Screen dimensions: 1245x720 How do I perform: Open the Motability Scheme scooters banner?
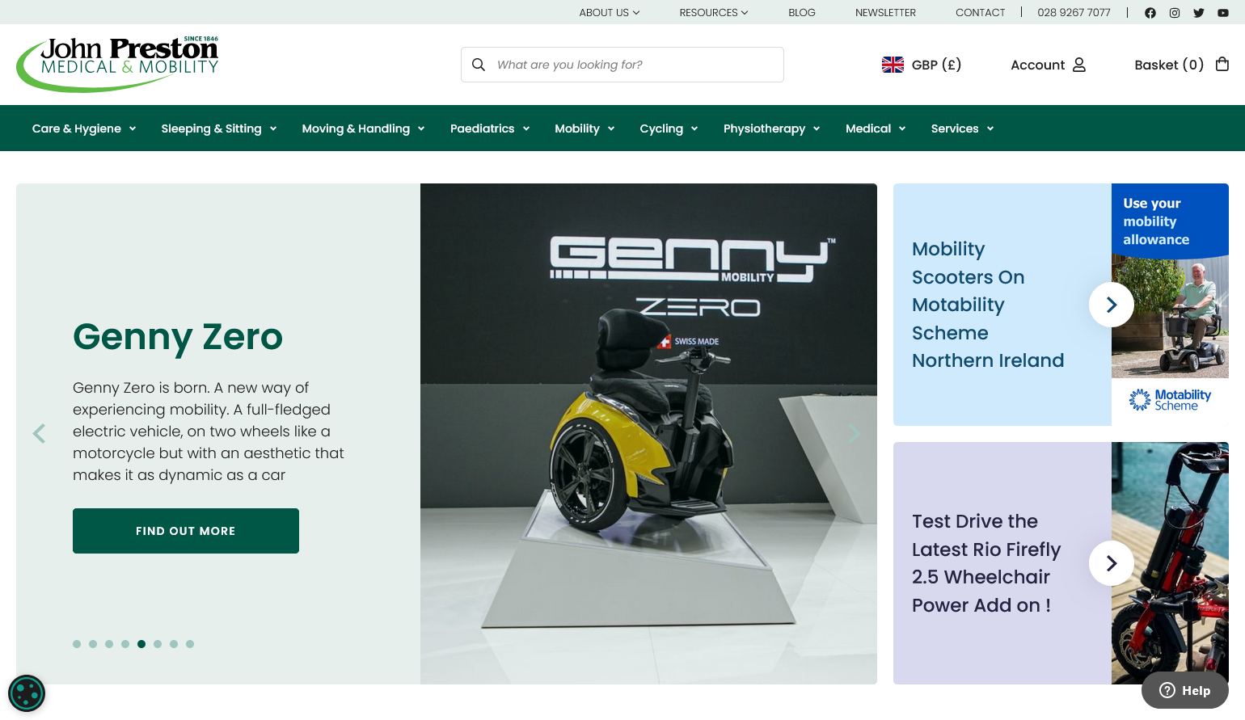pos(1061,305)
